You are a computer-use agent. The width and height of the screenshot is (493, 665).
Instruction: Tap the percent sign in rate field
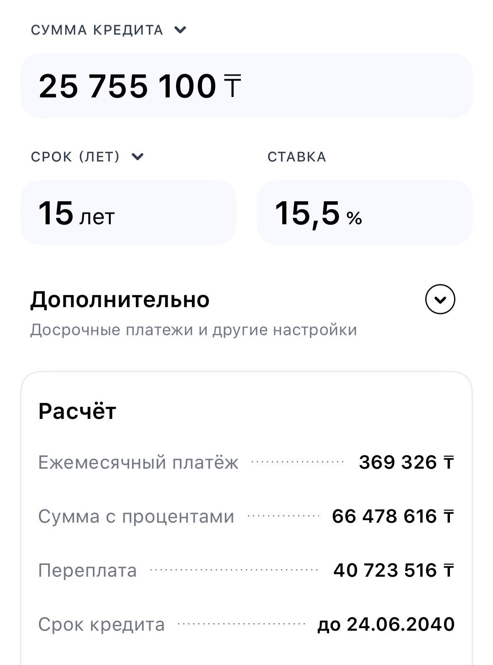pyautogui.click(x=354, y=218)
